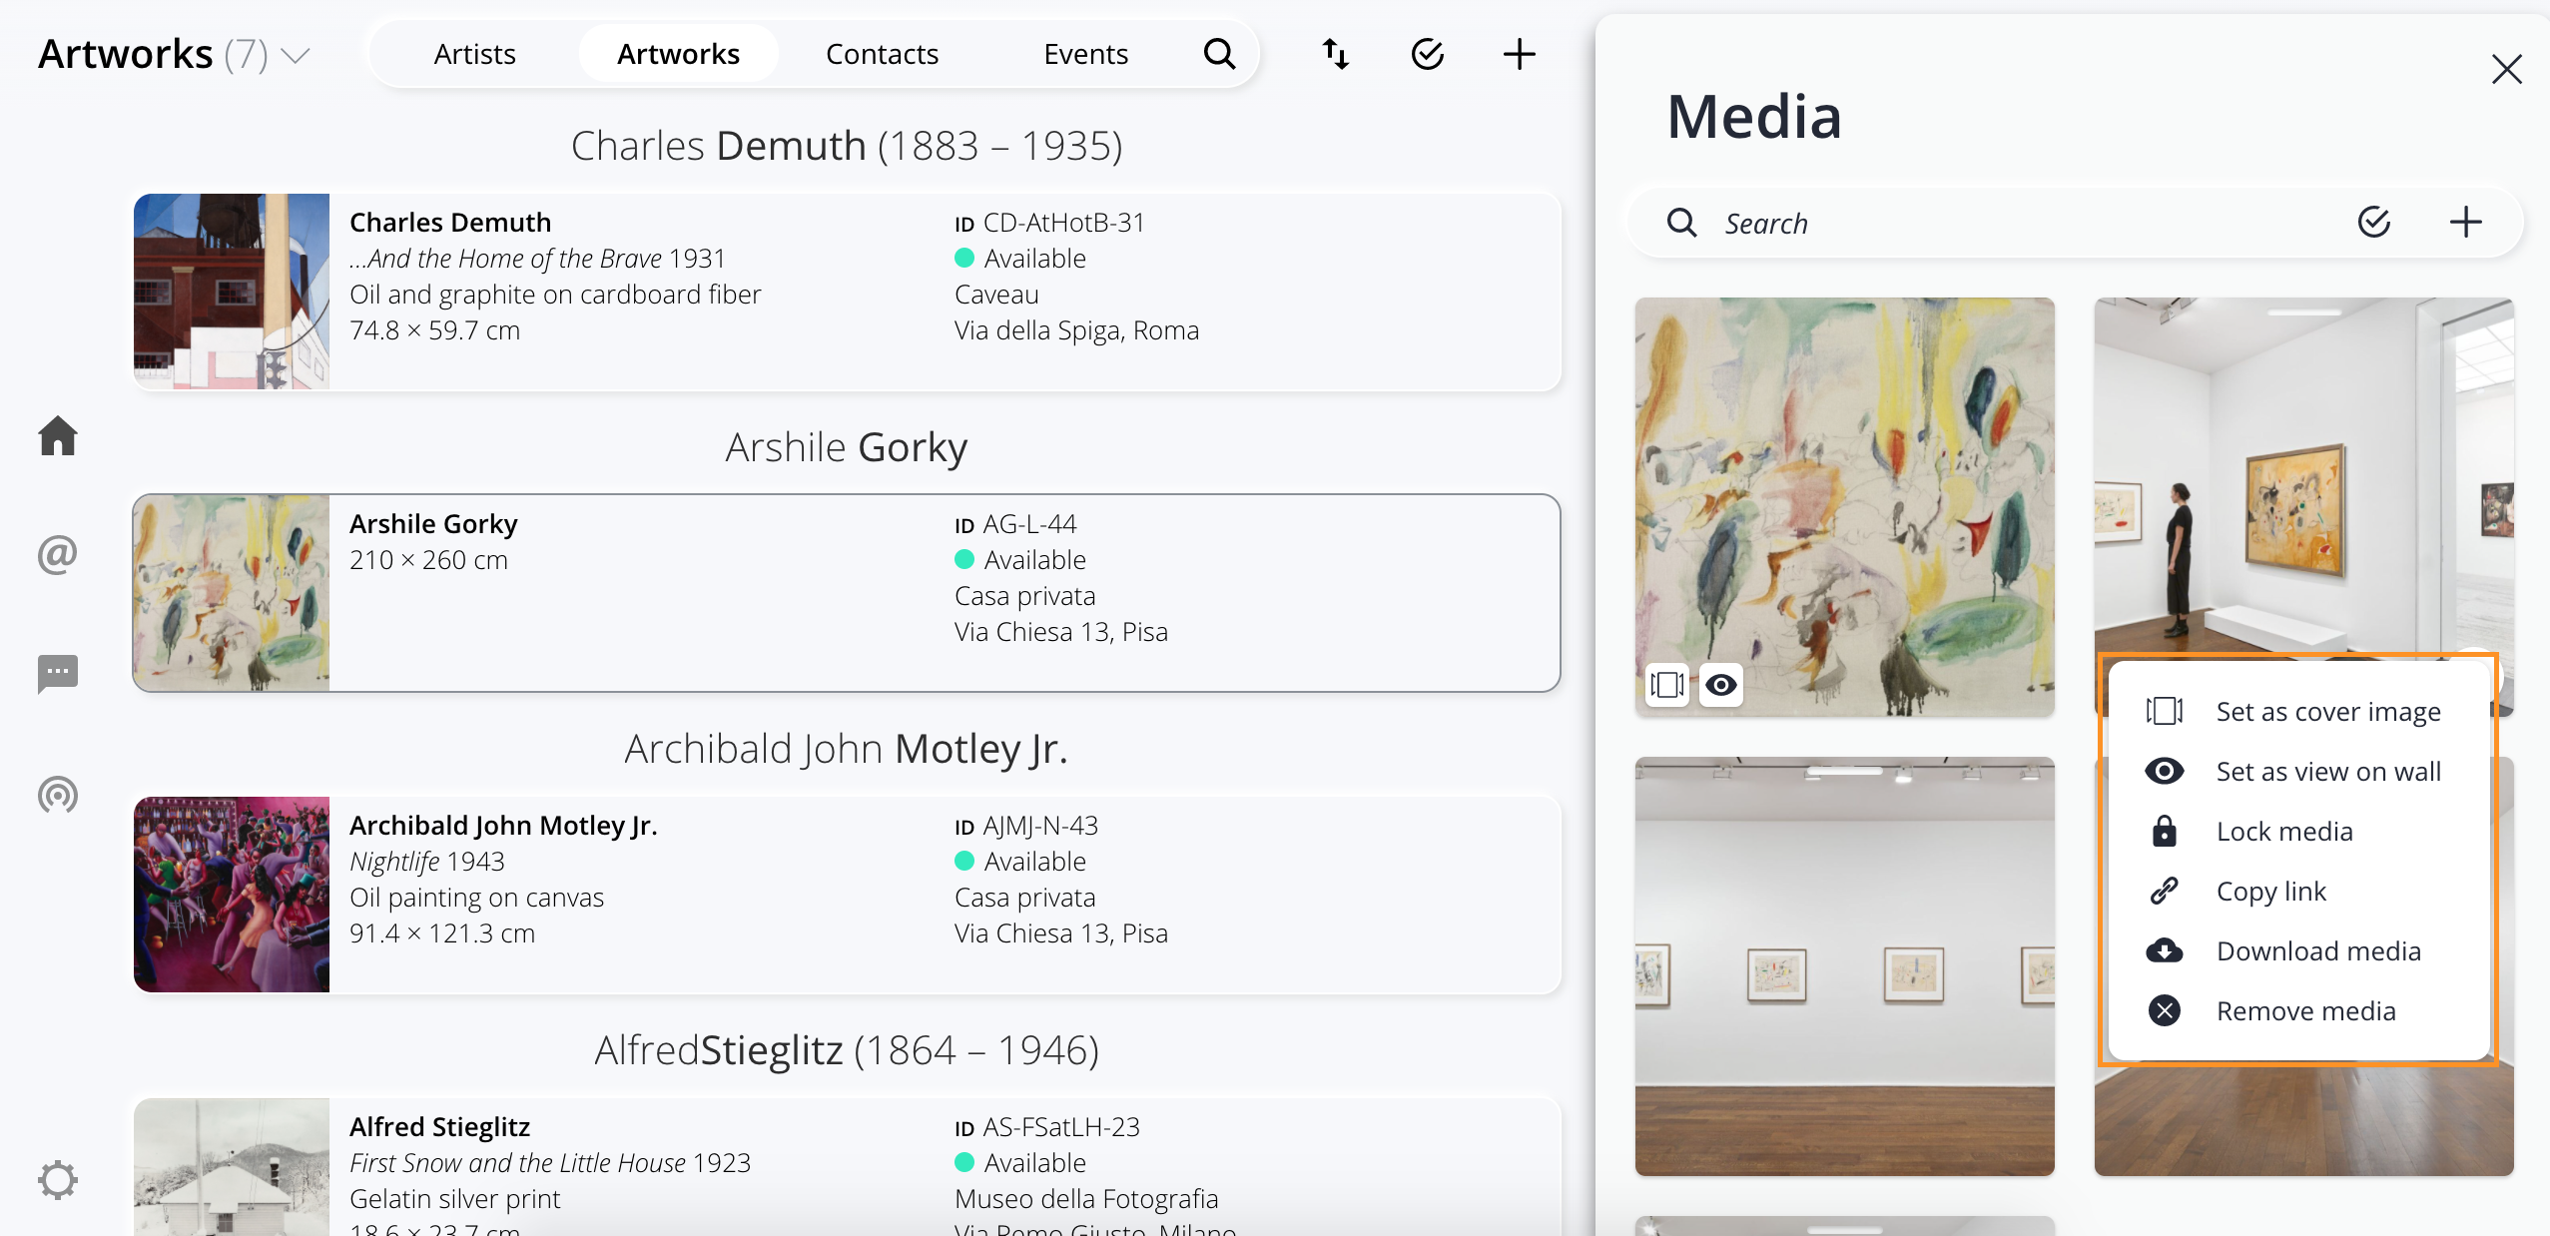2550x1236 pixels.
Task: Switch to the Artists tab
Action: click(x=474, y=54)
